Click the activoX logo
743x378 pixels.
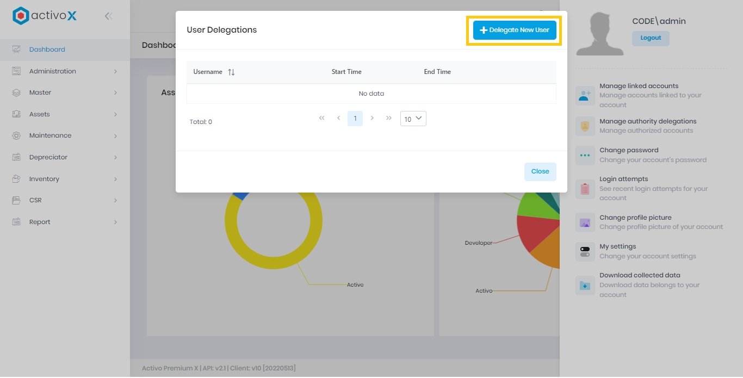pyautogui.click(x=44, y=15)
